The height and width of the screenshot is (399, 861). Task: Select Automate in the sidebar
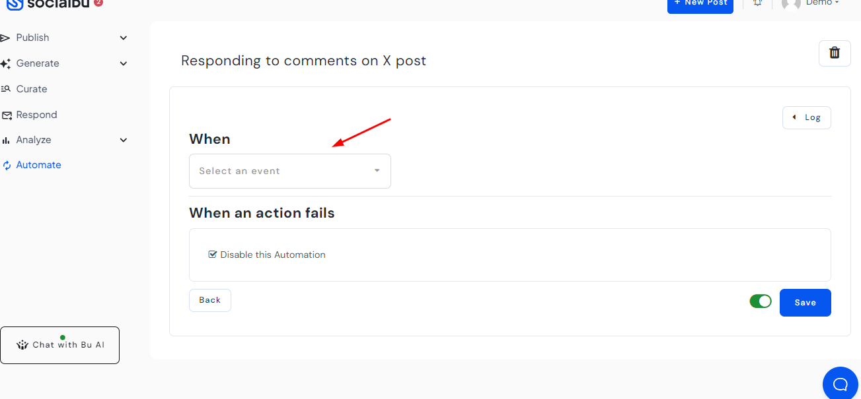pos(37,165)
